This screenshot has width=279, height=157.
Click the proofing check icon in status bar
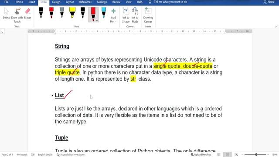[33, 155]
